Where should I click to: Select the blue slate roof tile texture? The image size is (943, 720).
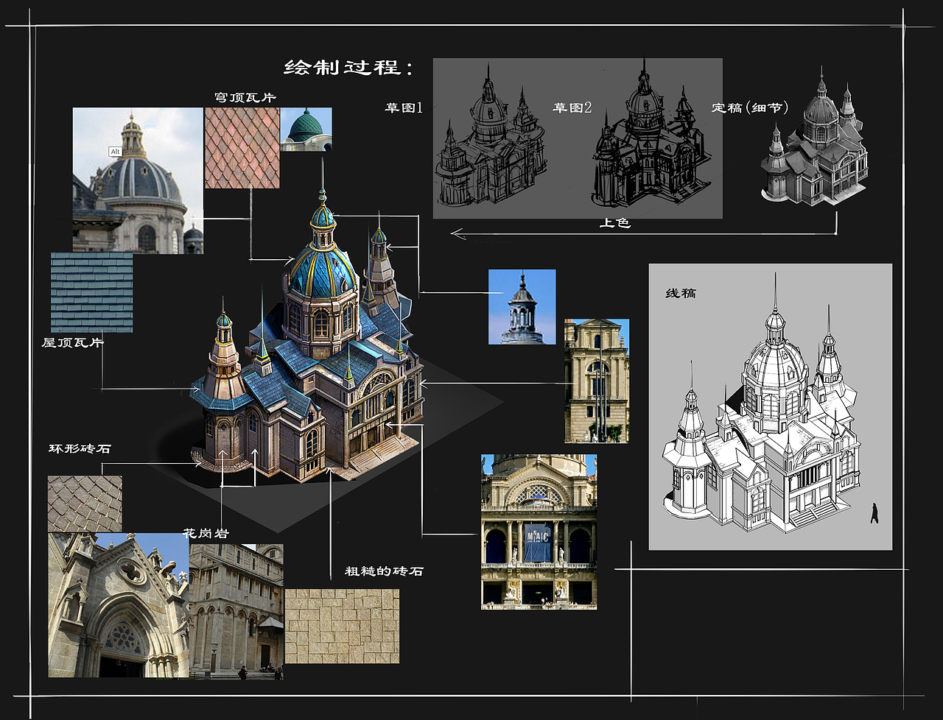[92, 293]
